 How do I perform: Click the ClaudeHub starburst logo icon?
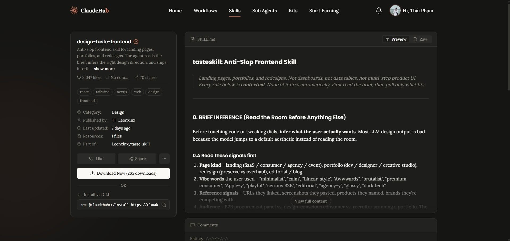[74, 10]
